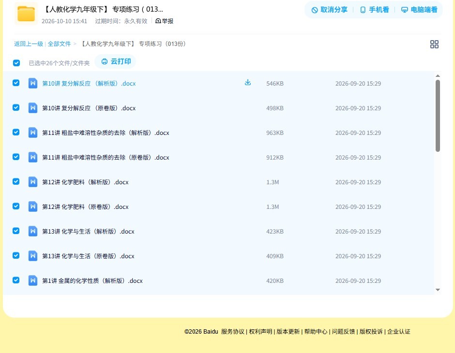This screenshot has height=353, width=455.
Task: Uncheck 第13讲 化学与生活(解析版).docx
Action: (x=16, y=231)
